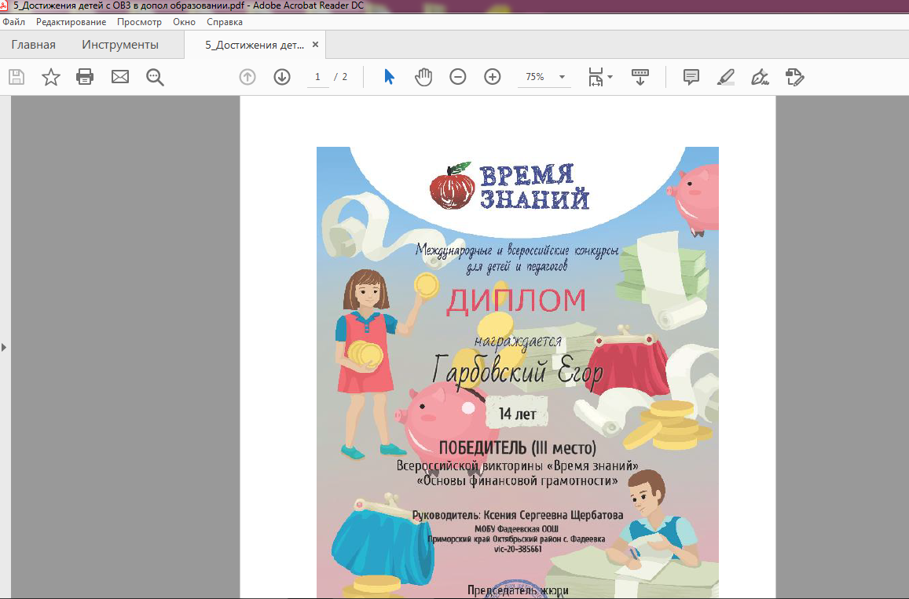This screenshot has height=599, width=909.
Task: Switch to the Главная tab
Action: coord(34,45)
